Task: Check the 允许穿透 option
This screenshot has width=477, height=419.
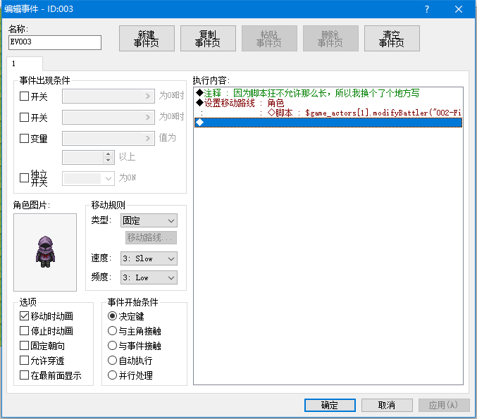Action: click(x=25, y=361)
